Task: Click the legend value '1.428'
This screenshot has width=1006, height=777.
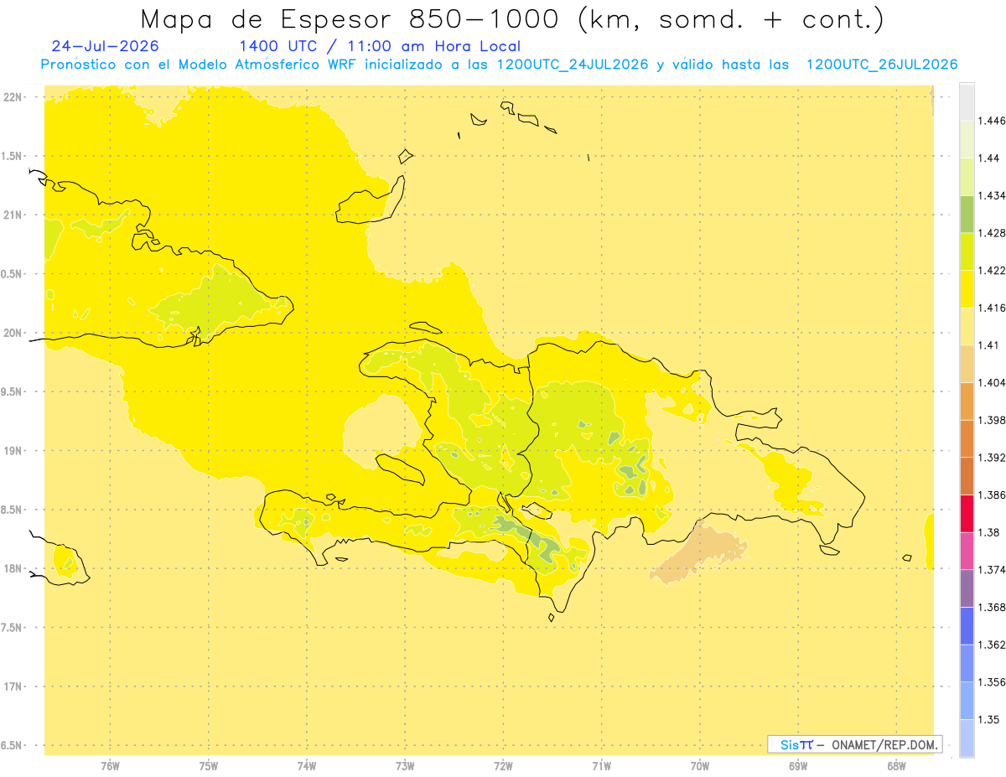Action: point(993,233)
